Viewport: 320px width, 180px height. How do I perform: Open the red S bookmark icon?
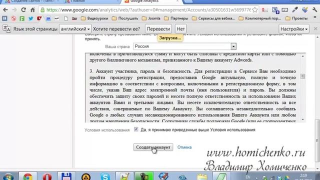13,18
